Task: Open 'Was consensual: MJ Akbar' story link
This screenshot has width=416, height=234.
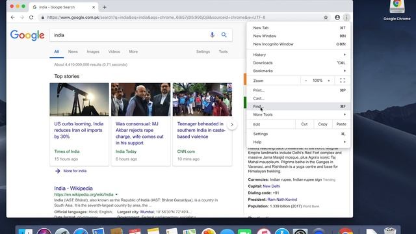Action: [140, 133]
